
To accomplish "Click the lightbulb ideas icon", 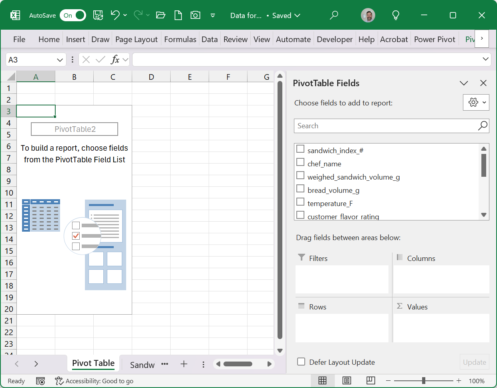I will [x=396, y=15].
